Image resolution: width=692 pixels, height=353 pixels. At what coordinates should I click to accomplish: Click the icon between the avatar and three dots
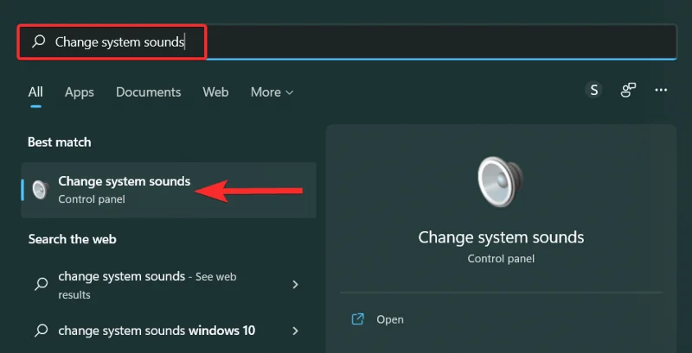pyautogui.click(x=628, y=90)
